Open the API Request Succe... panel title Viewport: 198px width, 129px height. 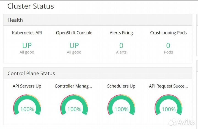[x=168, y=86]
